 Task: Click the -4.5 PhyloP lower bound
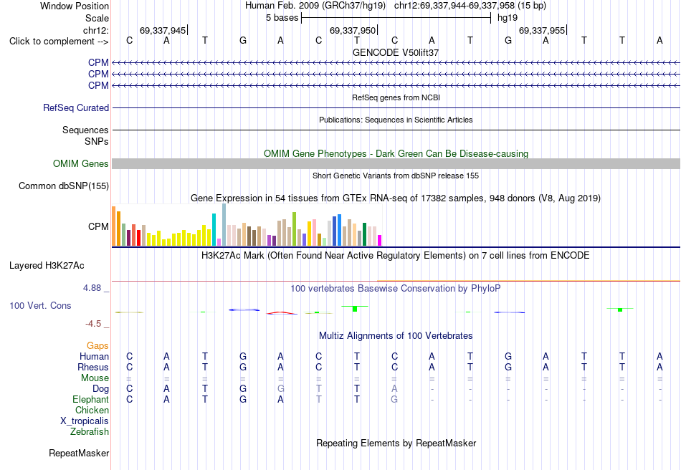93,324
